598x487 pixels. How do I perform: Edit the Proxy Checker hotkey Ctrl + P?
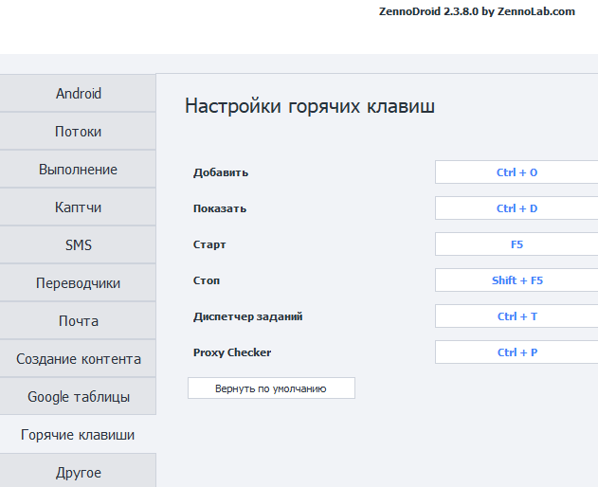coord(516,352)
